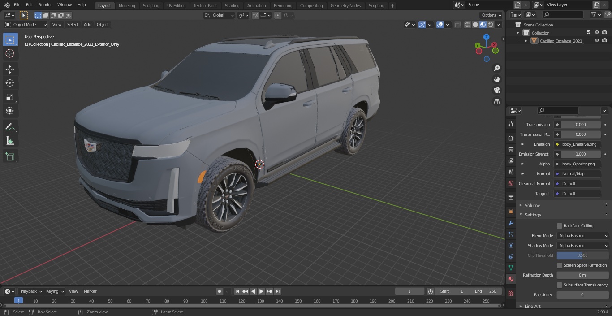Select the Cursor tool in the toolbar
Image resolution: width=612 pixels, height=316 pixels.
(x=10, y=53)
